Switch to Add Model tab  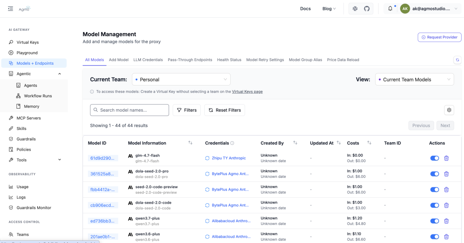tap(119, 60)
